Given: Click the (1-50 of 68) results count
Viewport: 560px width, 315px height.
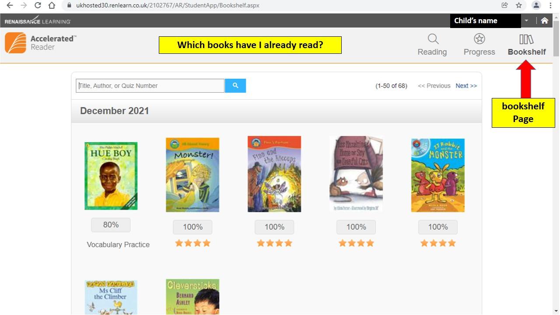Looking at the screenshot, I should (x=391, y=86).
